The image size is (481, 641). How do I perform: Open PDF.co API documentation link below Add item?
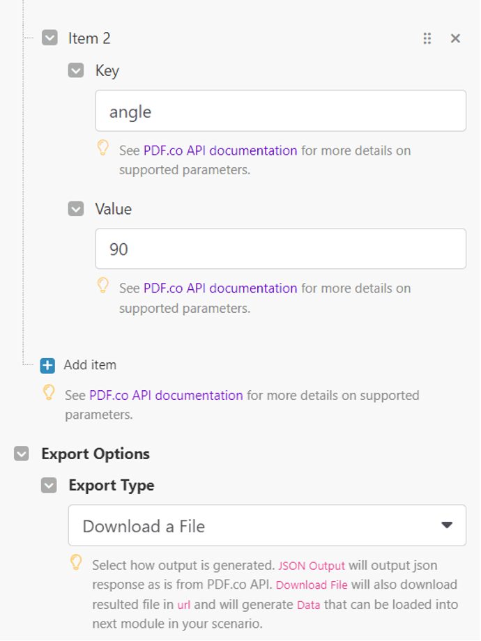coord(166,396)
